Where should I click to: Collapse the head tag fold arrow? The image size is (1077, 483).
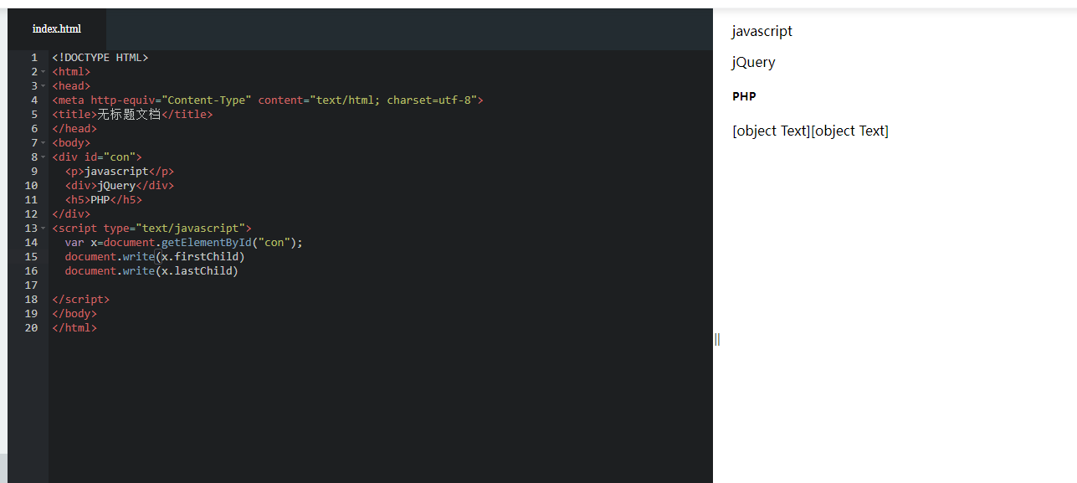(x=44, y=86)
